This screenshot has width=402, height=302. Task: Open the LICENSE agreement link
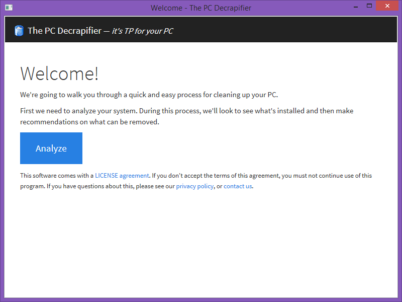click(122, 176)
